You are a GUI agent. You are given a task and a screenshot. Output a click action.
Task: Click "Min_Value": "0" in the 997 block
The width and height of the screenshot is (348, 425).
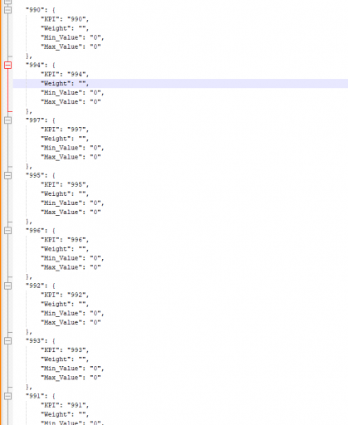pyautogui.click(x=72, y=148)
